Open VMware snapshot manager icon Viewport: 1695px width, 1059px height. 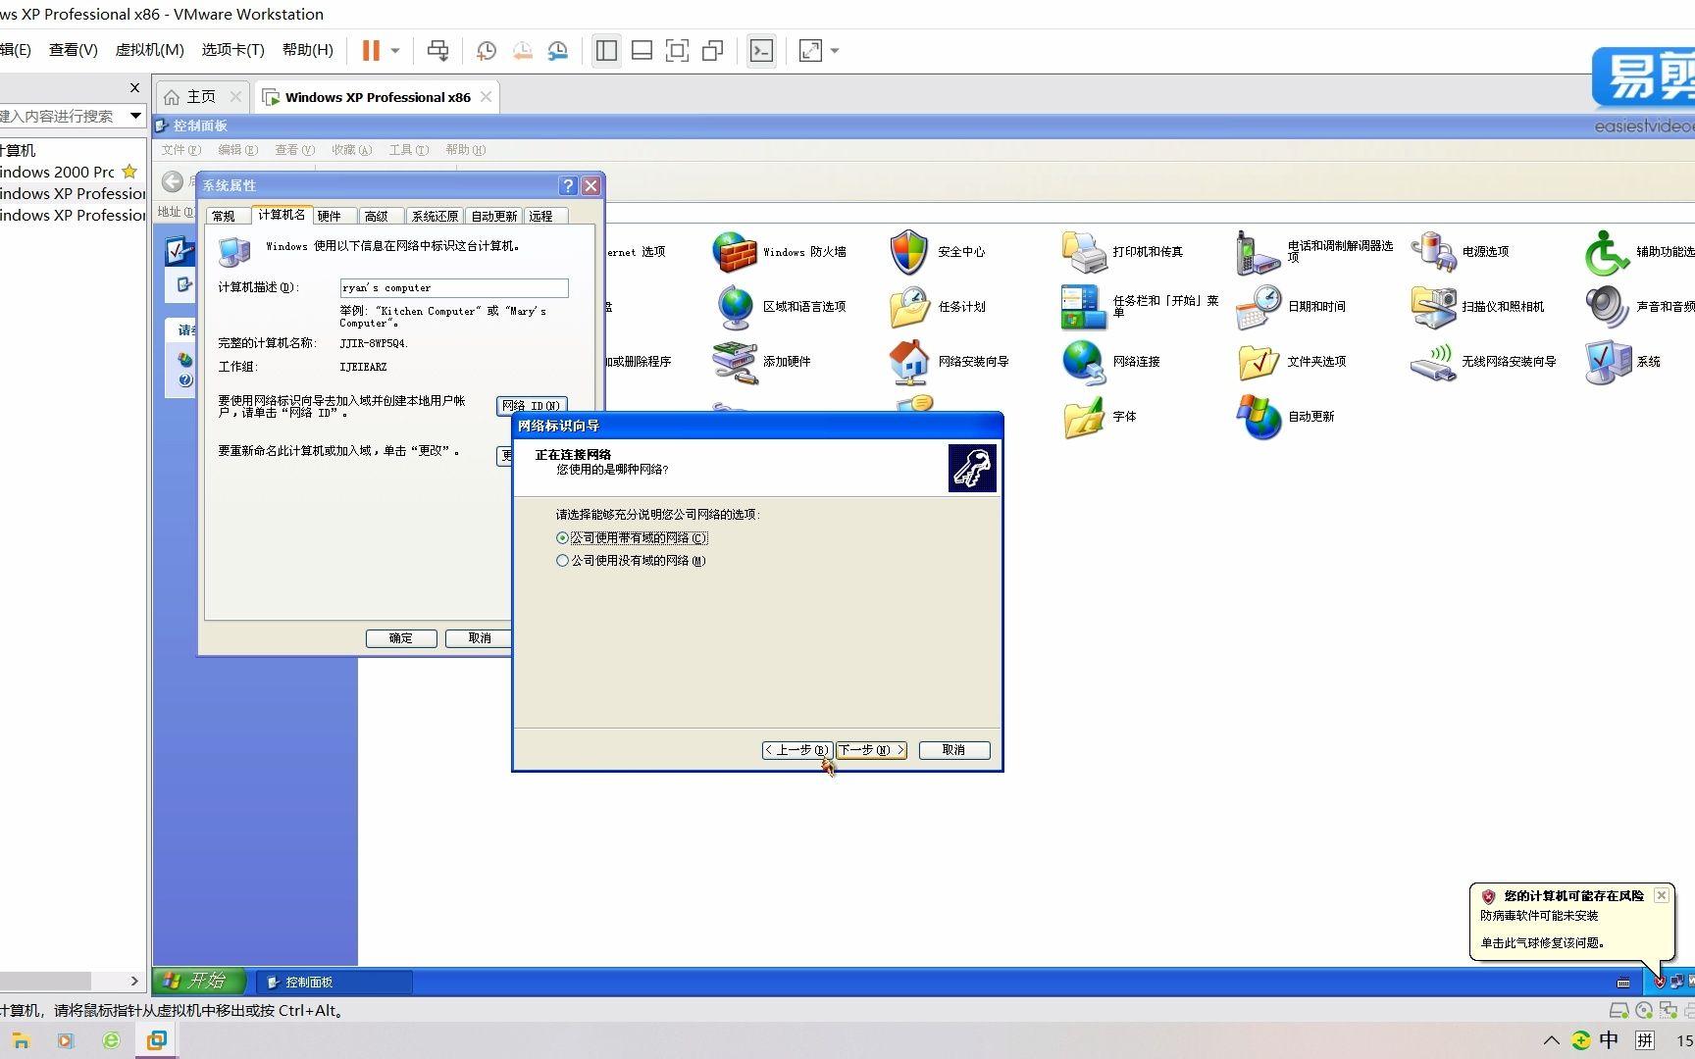558,51
